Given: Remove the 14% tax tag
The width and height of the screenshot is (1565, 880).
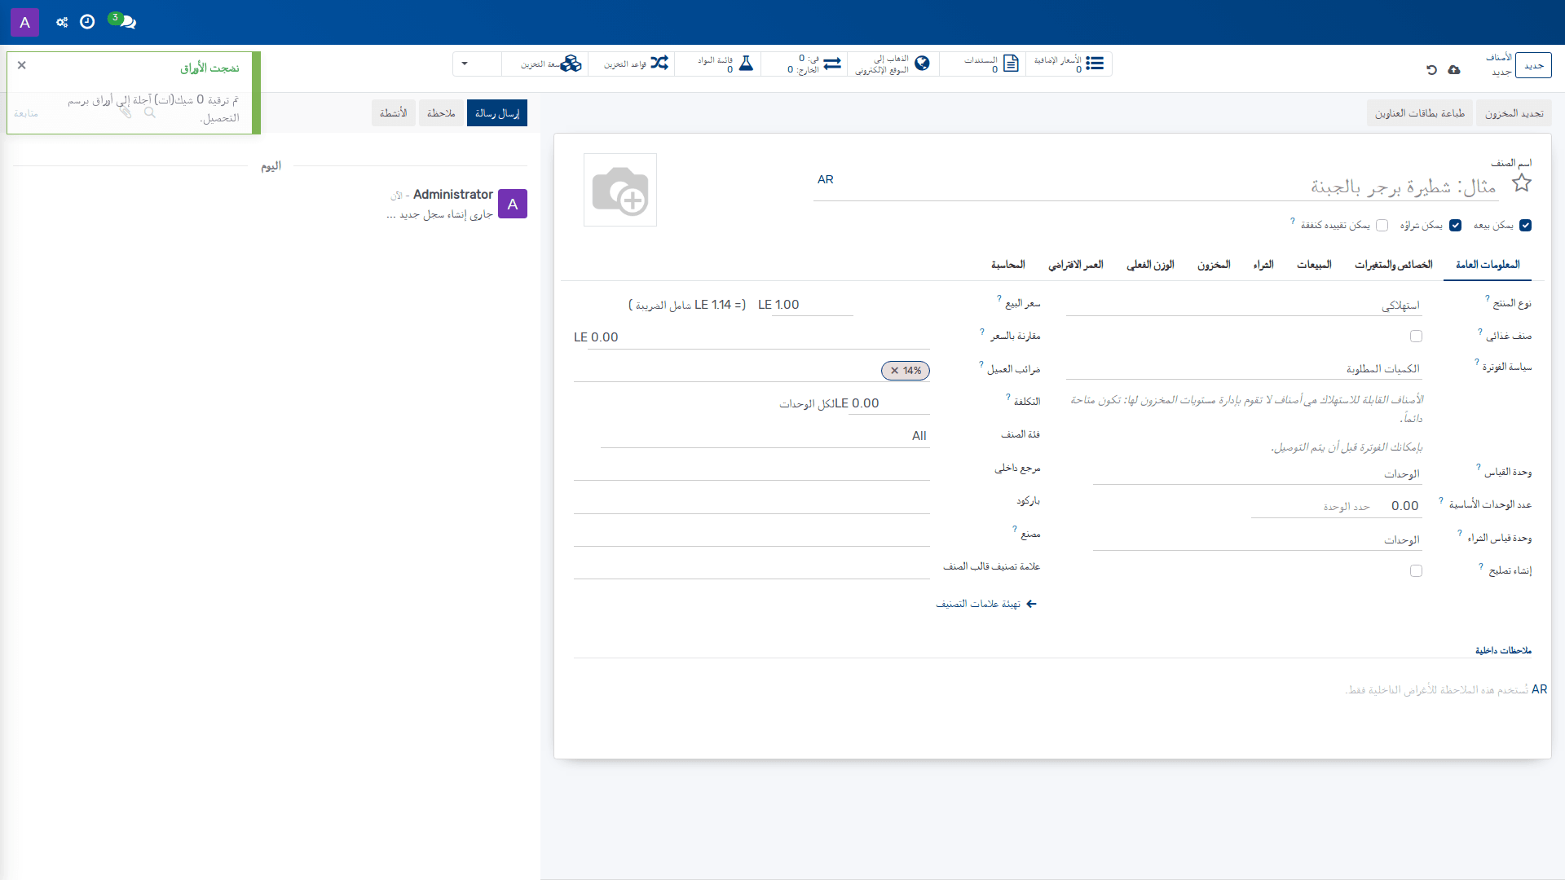Looking at the screenshot, I should pos(894,371).
